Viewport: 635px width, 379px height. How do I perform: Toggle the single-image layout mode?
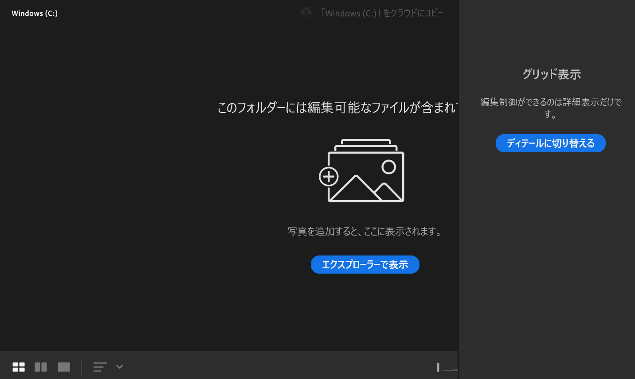63,367
